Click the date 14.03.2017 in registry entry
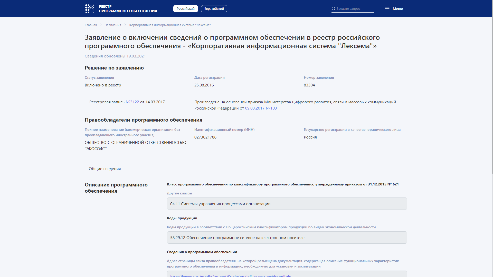Viewport: 493px width, 277px height. click(155, 102)
